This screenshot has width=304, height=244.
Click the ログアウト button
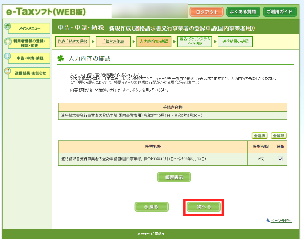click(207, 12)
